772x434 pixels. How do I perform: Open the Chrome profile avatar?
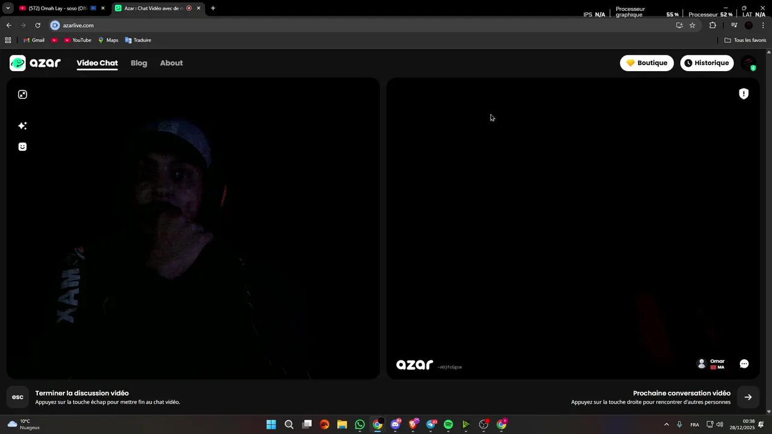(x=748, y=25)
